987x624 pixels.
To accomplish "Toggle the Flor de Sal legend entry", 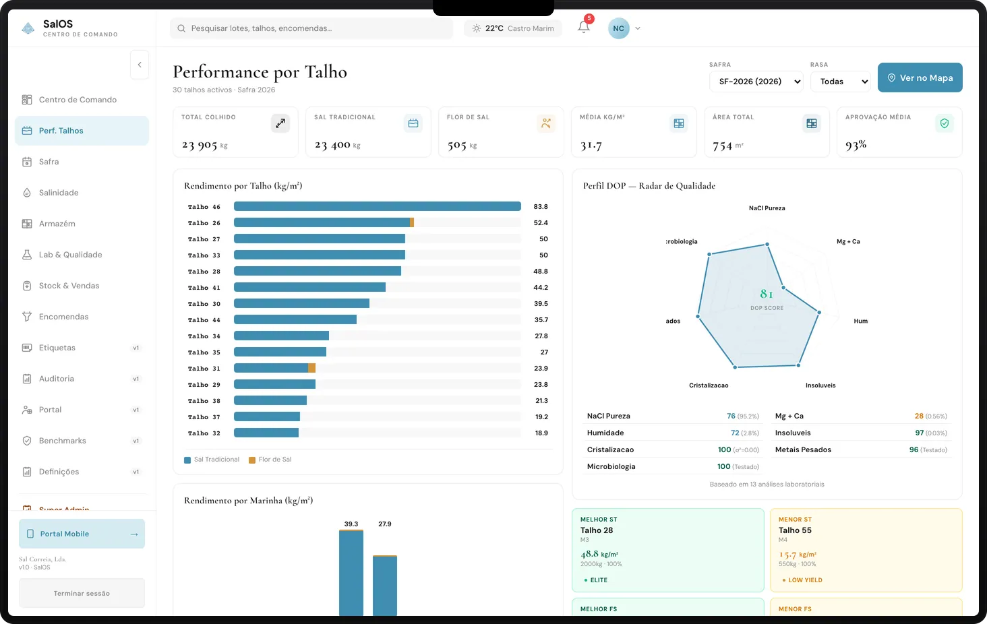I will [x=270, y=459].
